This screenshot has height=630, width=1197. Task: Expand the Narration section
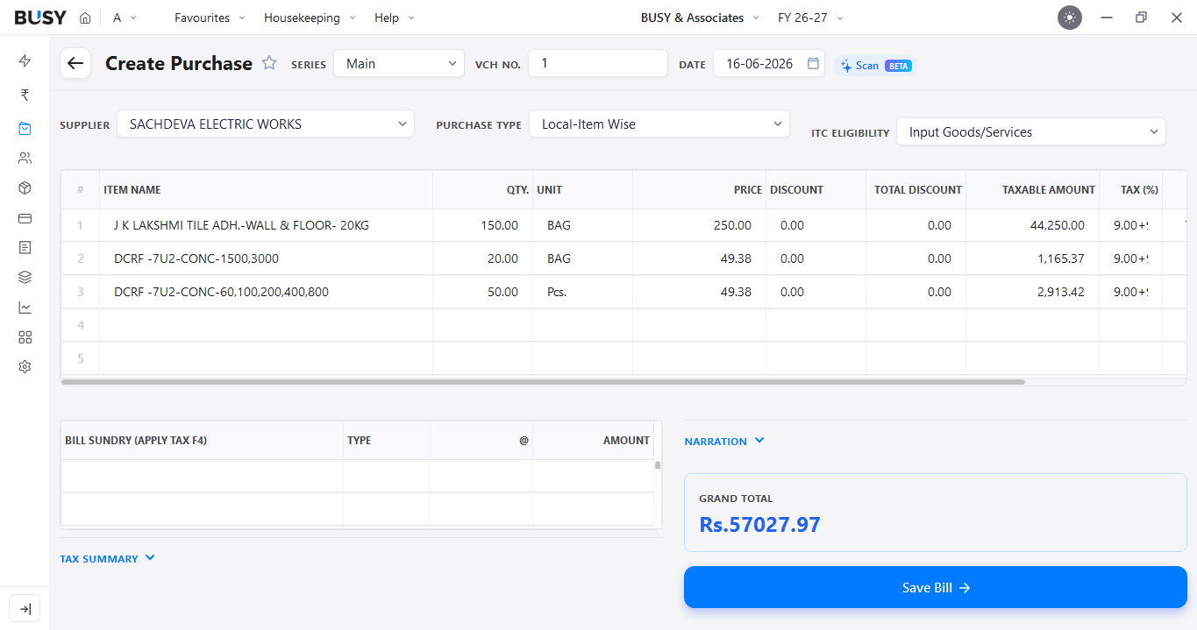tap(724, 441)
